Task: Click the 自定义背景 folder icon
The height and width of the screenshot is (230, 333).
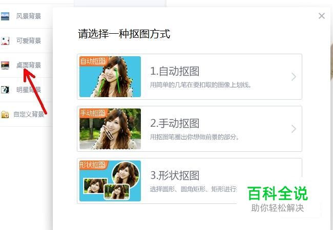Action: tap(5, 114)
